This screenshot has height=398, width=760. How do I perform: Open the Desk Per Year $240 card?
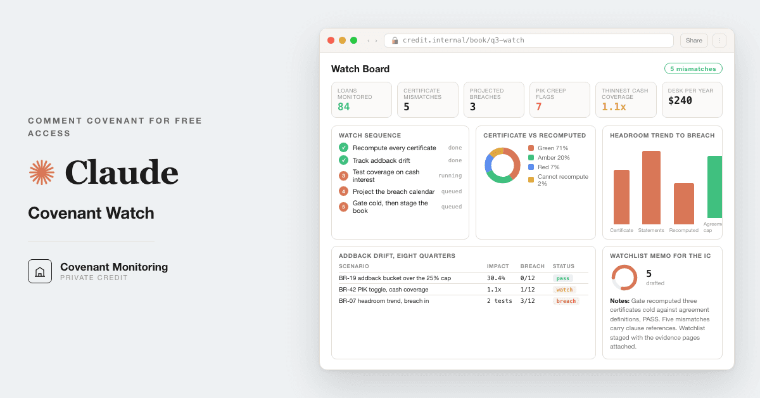click(x=692, y=100)
